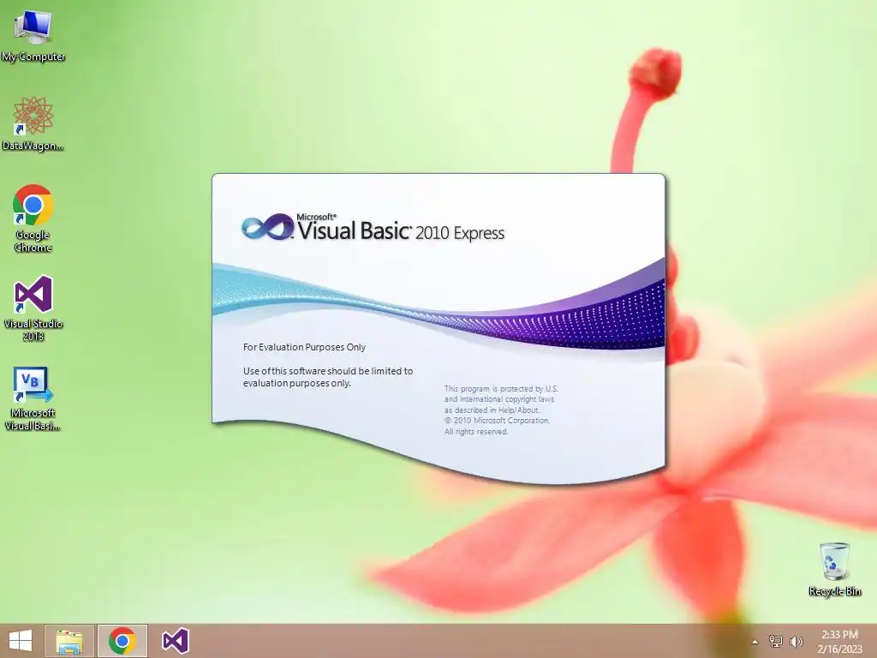Select the Google Chrome desktop shortcut
Screen dimensions: 877x658
tap(33, 218)
